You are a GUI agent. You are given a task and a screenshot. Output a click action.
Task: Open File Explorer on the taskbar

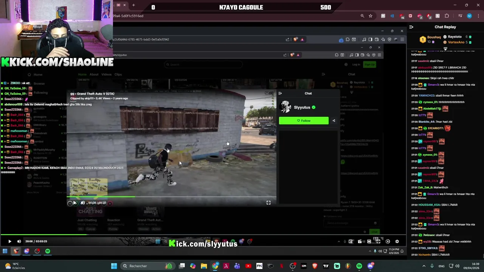[x=204, y=266]
